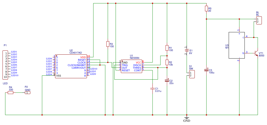Click LED4 net label at U2 pin 7
The height and width of the screenshot is (125, 267).
(49, 74)
